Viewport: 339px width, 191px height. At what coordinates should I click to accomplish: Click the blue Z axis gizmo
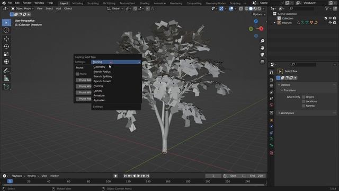tap(256, 21)
